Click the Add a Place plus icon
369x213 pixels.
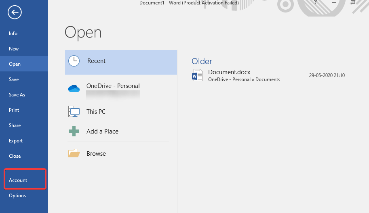pos(74,132)
